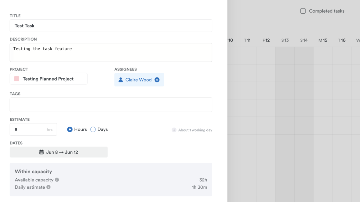Click the S 14 date column header
The width and height of the screenshot is (360, 202).
click(x=304, y=40)
